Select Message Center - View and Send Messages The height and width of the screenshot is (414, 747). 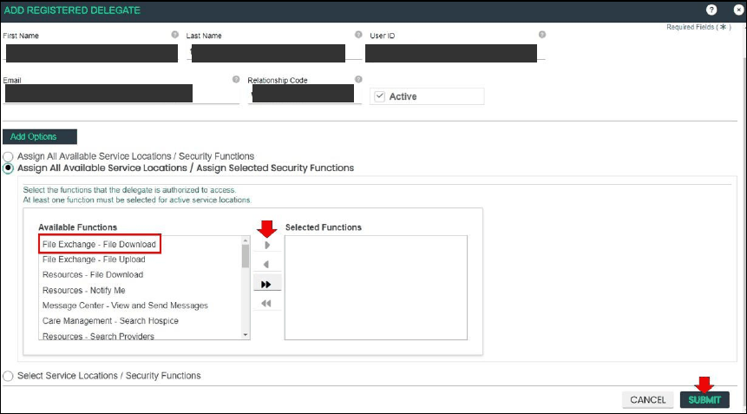(125, 306)
